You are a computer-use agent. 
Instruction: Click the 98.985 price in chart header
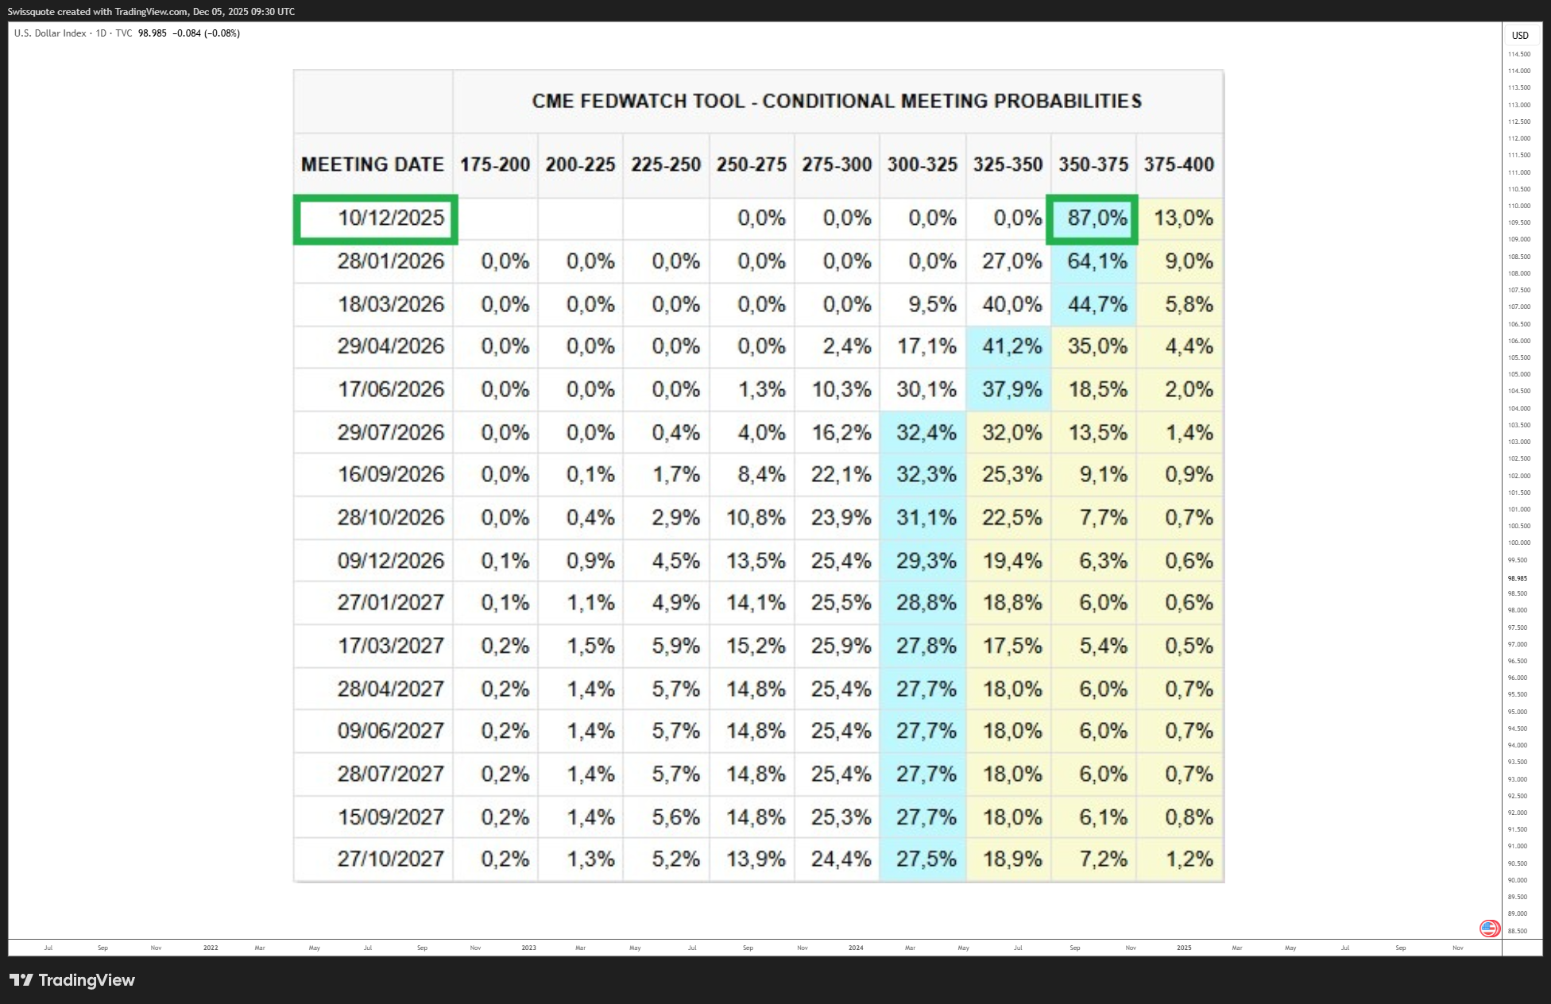[153, 33]
